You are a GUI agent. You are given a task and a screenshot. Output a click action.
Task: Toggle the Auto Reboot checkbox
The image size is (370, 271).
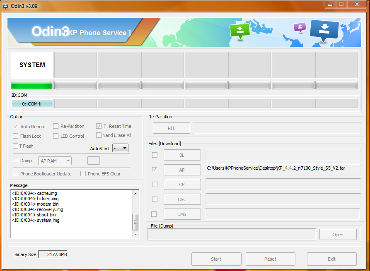coord(16,127)
